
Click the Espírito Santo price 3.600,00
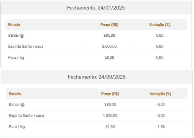(109, 47)
